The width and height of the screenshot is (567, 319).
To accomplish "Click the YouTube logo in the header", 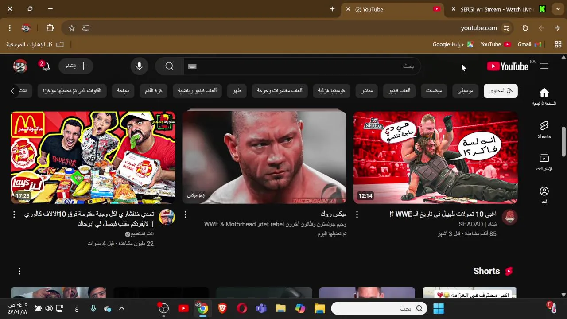I will pos(508,66).
